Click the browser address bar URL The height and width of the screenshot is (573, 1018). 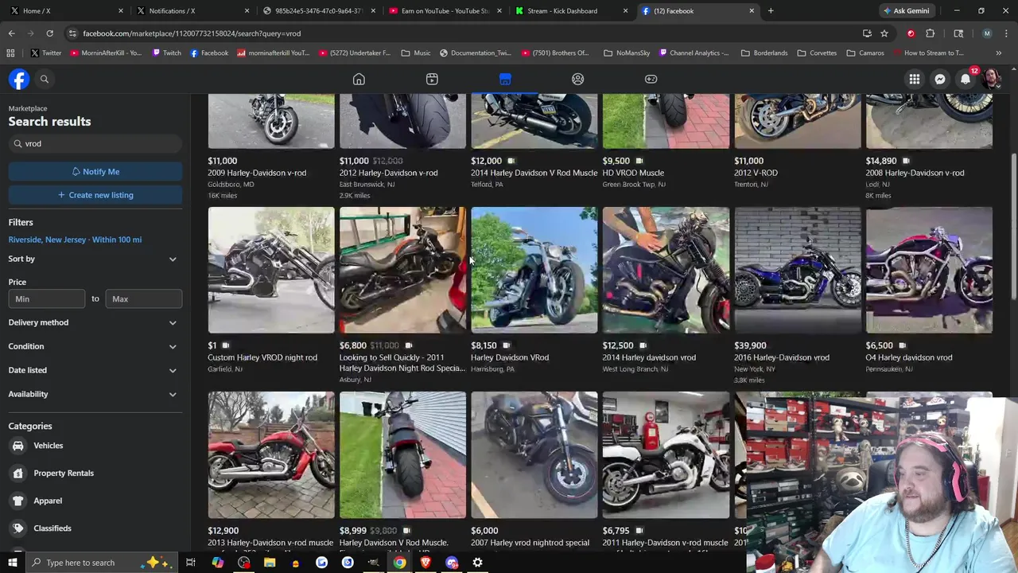coord(192,33)
